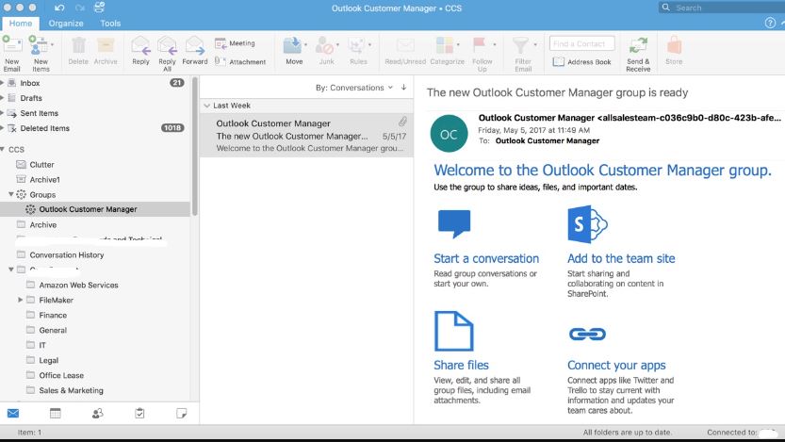Image resolution: width=785 pixels, height=442 pixels.
Task: Click the Junk mail icon
Action: point(324,45)
